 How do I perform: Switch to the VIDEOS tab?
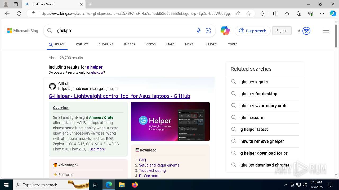pos(150,44)
